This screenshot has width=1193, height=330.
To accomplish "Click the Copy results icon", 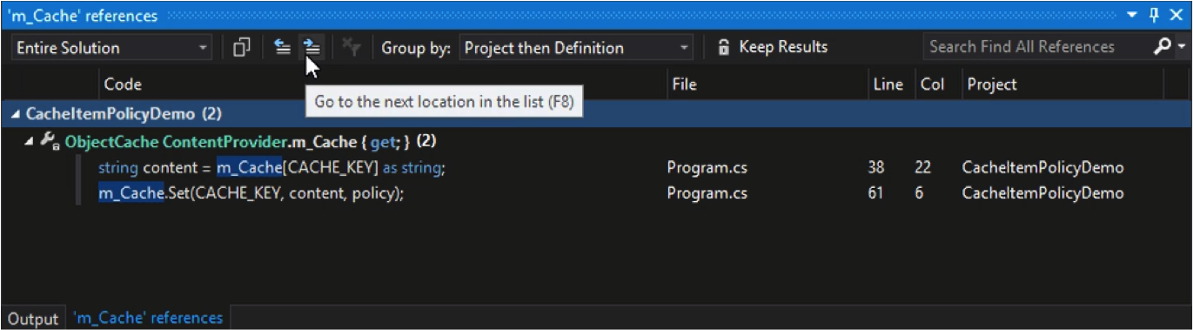I will pos(242,48).
